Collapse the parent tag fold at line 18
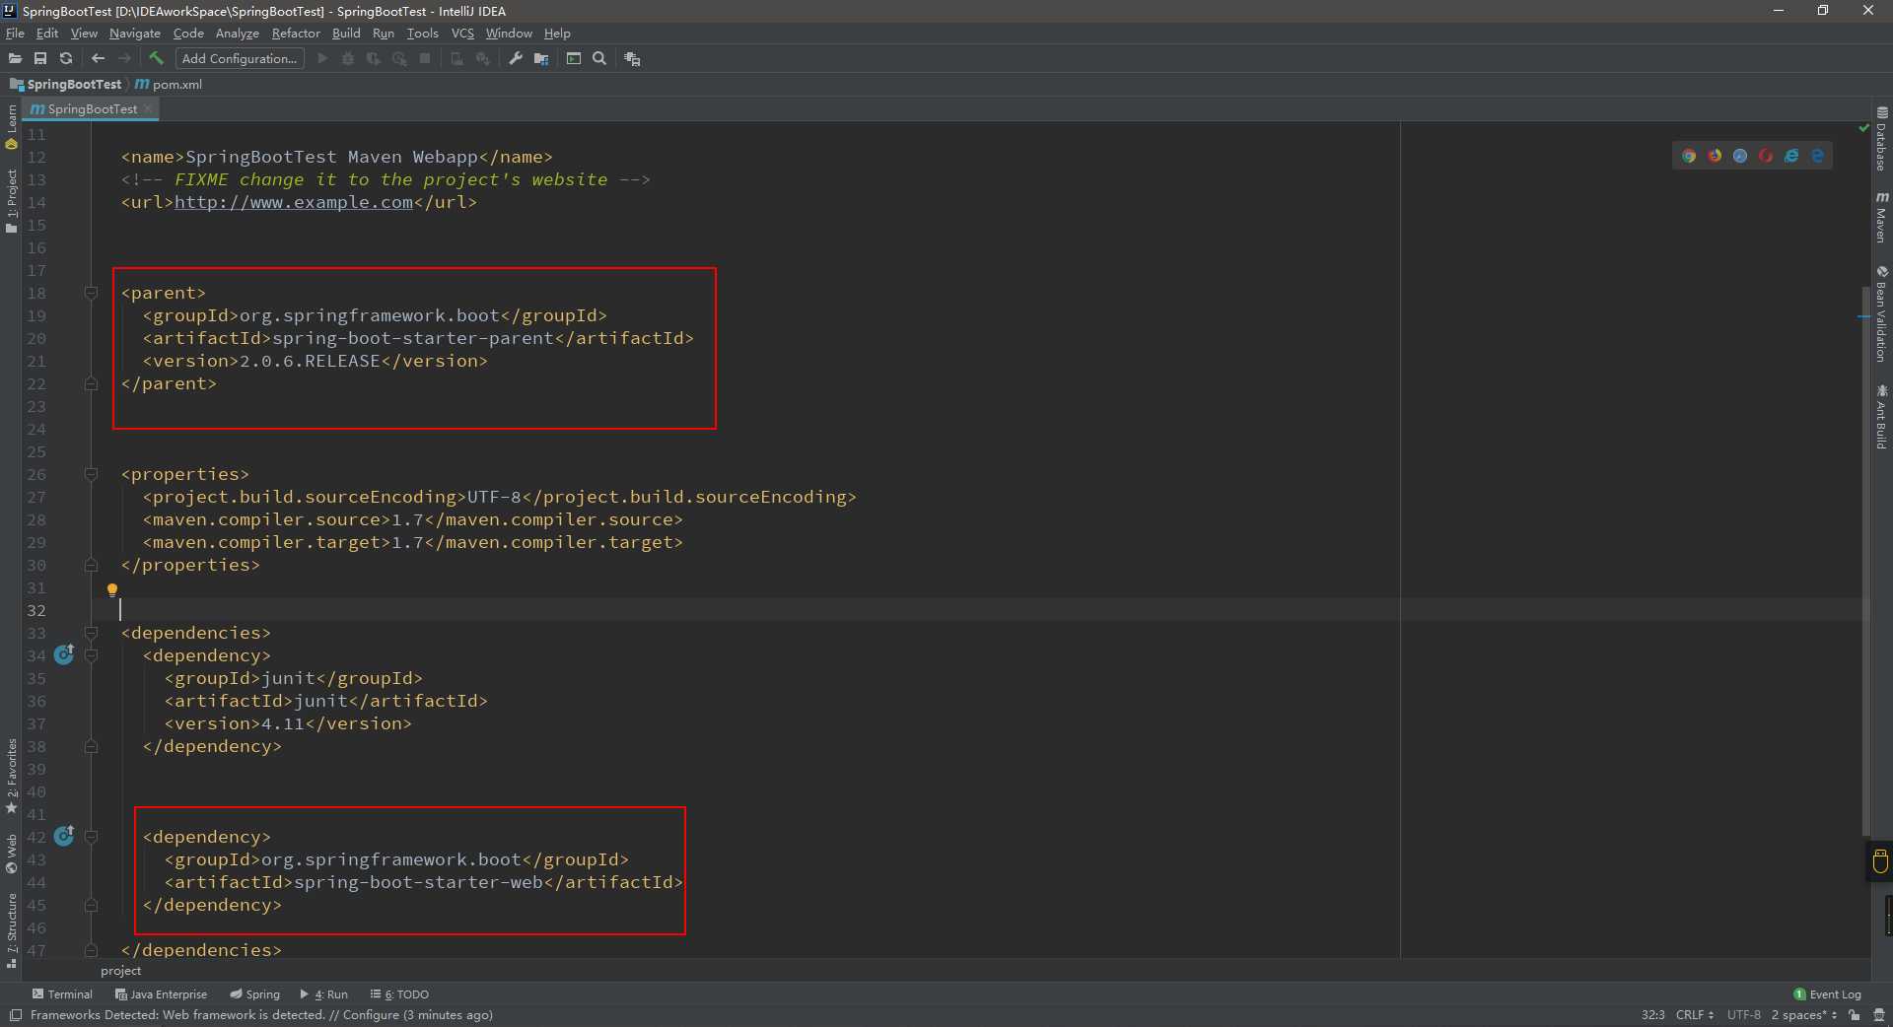 click(91, 293)
